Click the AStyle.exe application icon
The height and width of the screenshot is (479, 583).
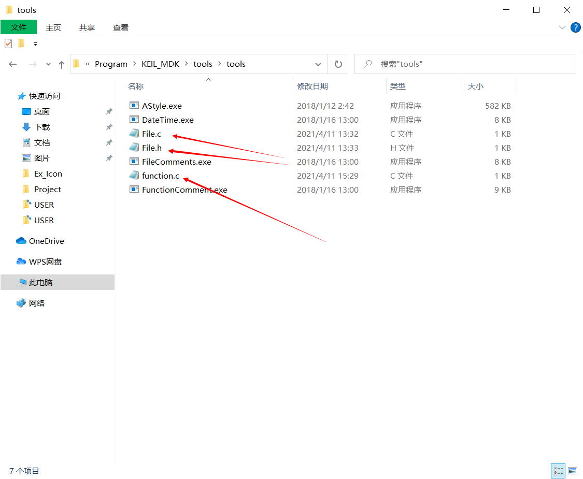click(x=134, y=106)
